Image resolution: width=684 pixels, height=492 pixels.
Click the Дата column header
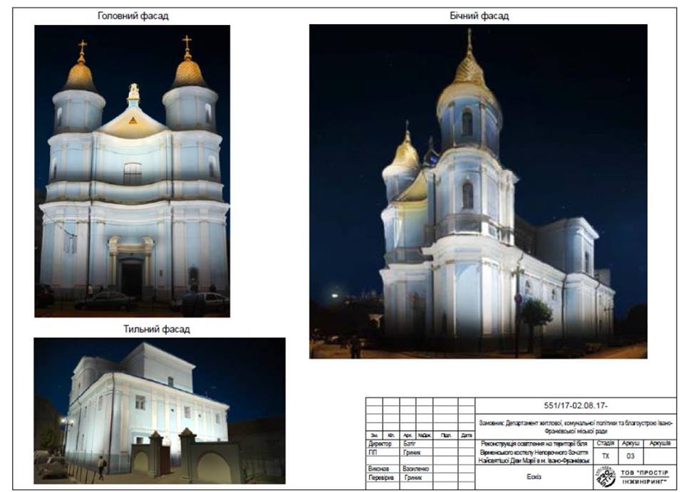click(x=466, y=435)
